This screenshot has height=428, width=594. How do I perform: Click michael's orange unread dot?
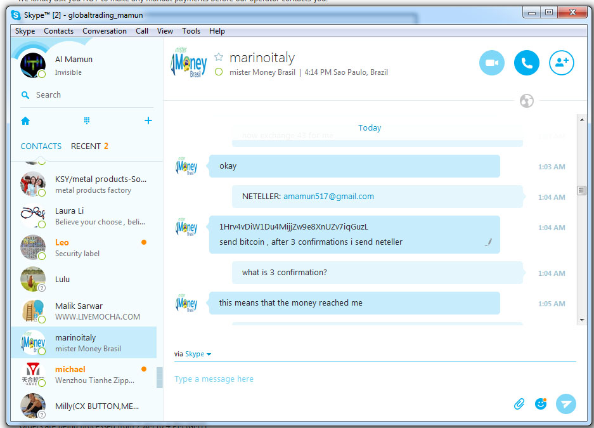coord(144,369)
